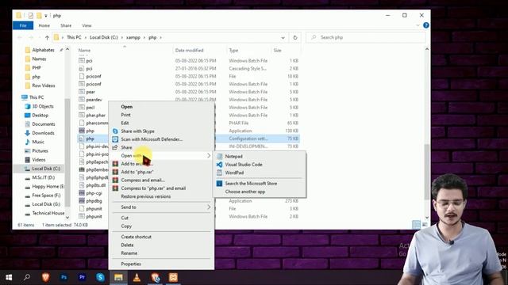
Task: Select the php-cgi application file
Action: (x=94, y=193)
